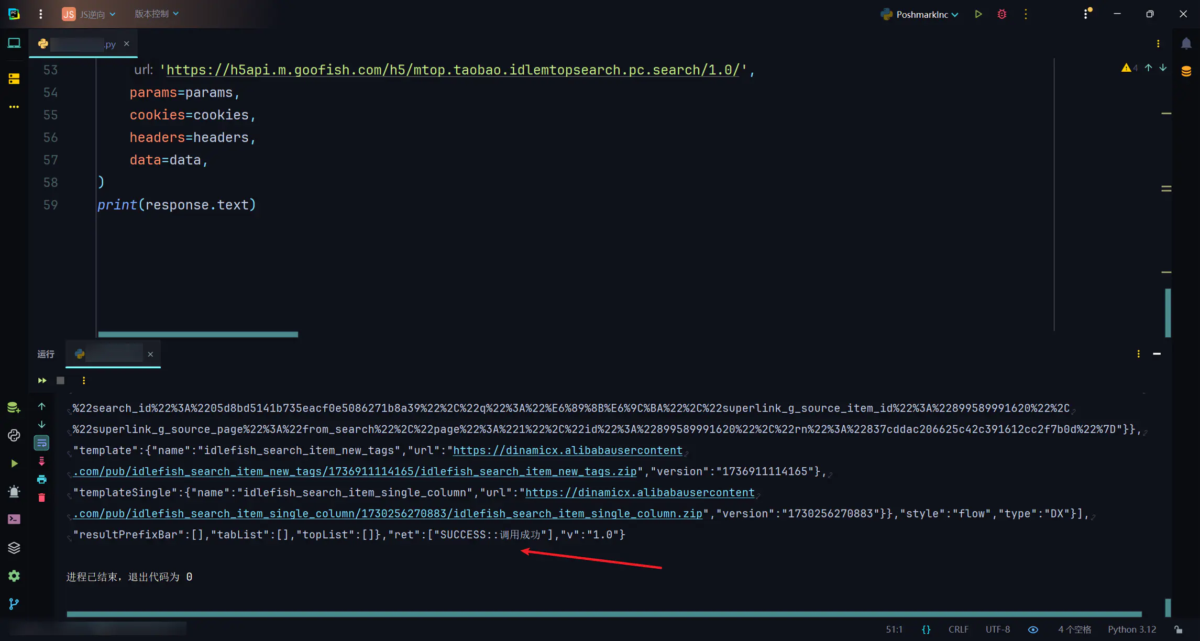Run the PoshmarkInc configuration
The height and width of the screenshot is (641, 1200).
pyautogui.click(x=978, y=14)
